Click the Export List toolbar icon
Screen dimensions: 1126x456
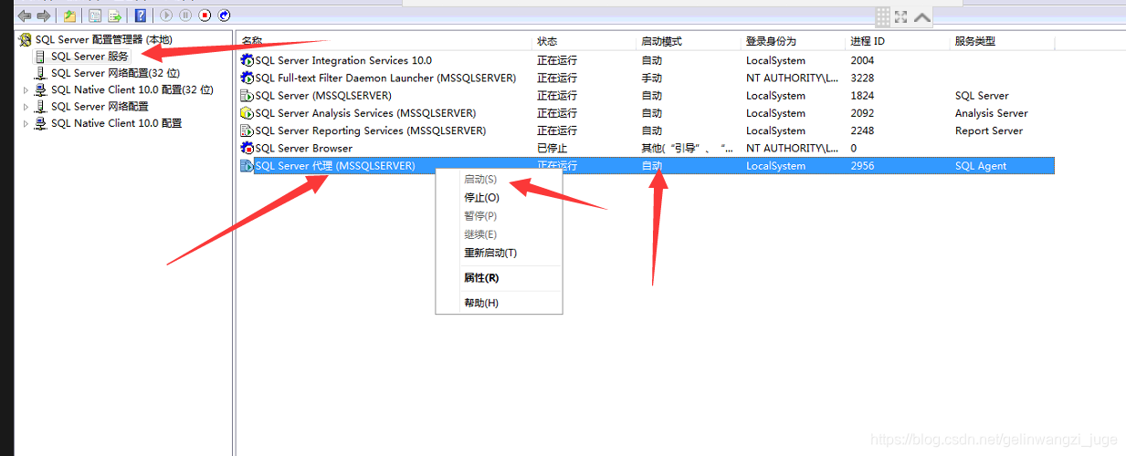coord(114,16)
